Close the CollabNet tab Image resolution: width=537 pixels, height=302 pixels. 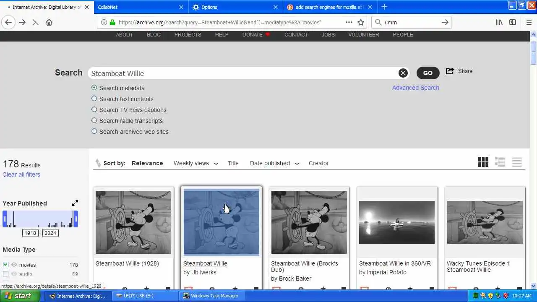[x=181, y=7]
